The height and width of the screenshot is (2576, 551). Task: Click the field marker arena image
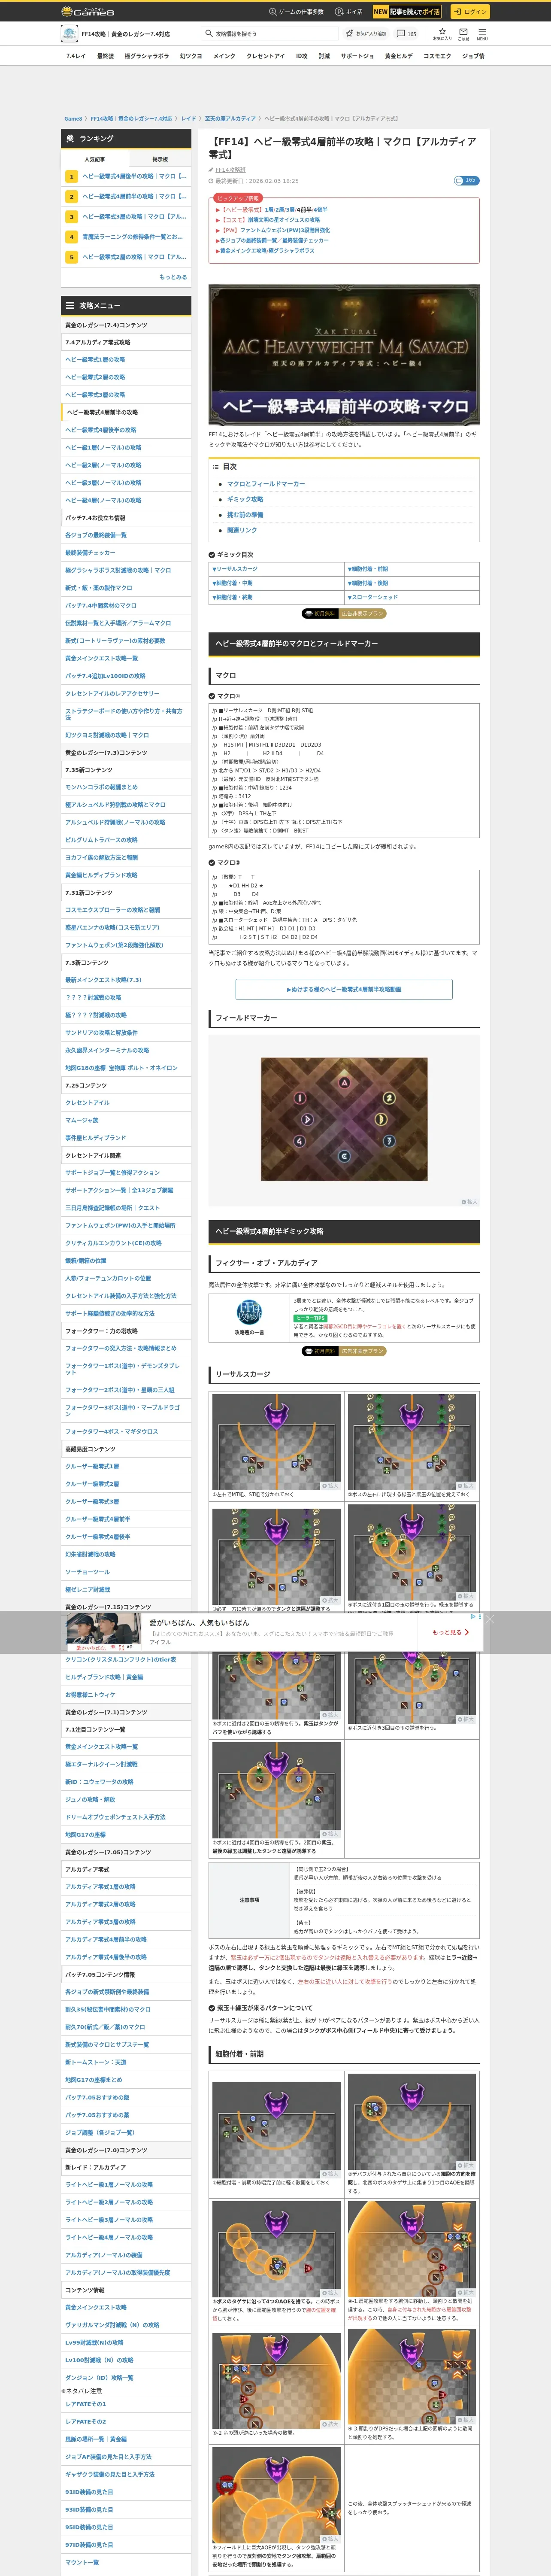click(344, 1119)
